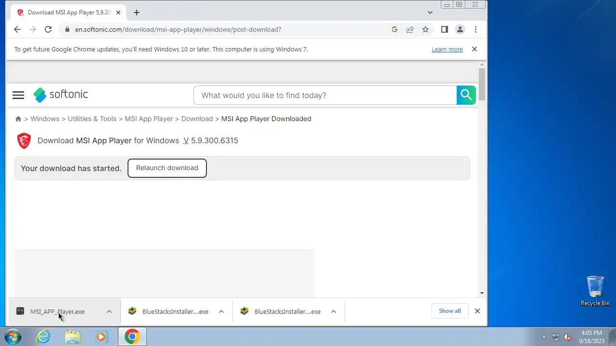Dismiss the Chrome update infobar
The width and height of the screenshot is (616, 346).
click(475, 49)
